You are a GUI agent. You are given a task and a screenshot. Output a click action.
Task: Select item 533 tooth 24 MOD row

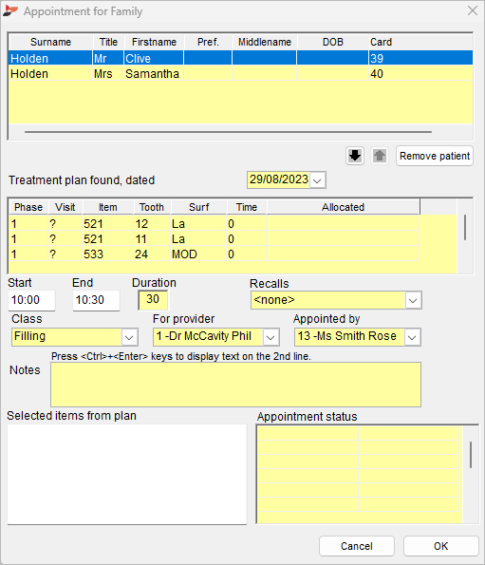pyautogui.click(x=214, y=254)
